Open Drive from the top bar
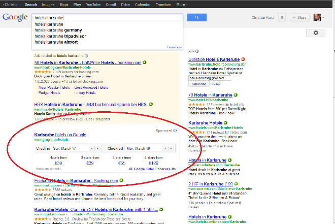This screenshot has width=335, height=224. pos(125,5)
